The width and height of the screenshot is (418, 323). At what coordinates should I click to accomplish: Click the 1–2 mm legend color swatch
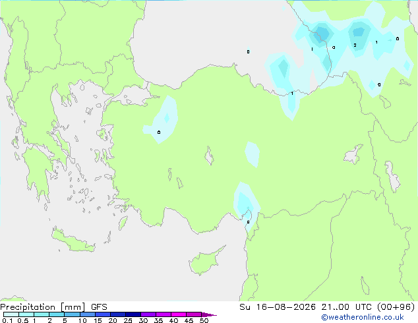[x=42, y=314]
